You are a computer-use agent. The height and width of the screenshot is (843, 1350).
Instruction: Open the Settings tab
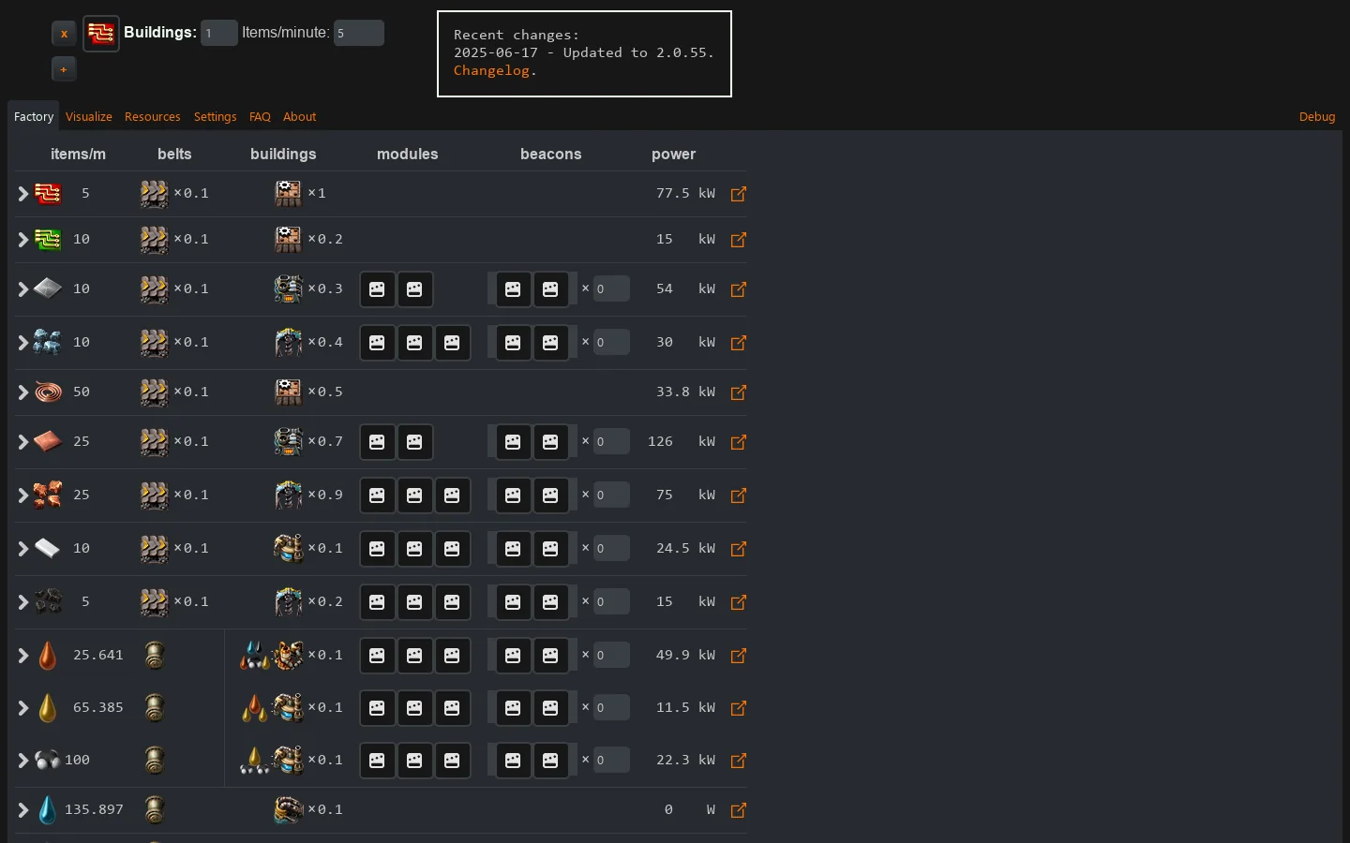click(x=215, y=116)
